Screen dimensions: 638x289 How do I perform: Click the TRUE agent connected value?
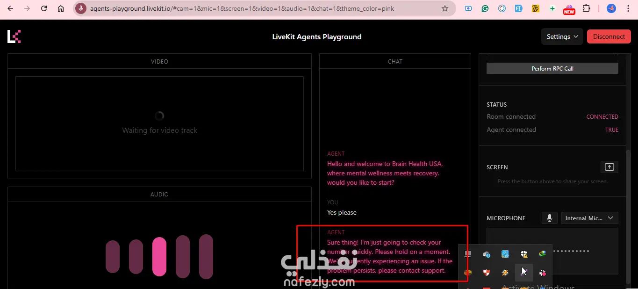click(612, 130)
